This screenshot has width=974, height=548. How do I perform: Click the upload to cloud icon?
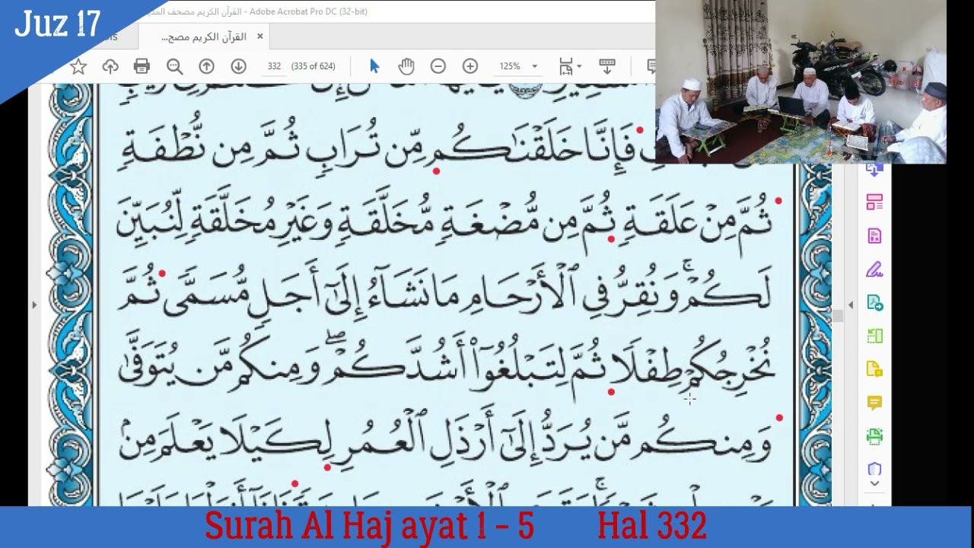tap(110, 67)
